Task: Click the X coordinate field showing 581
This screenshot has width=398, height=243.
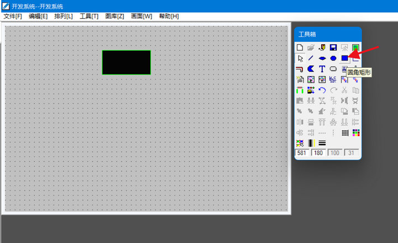Action: (x=302, y=153)
